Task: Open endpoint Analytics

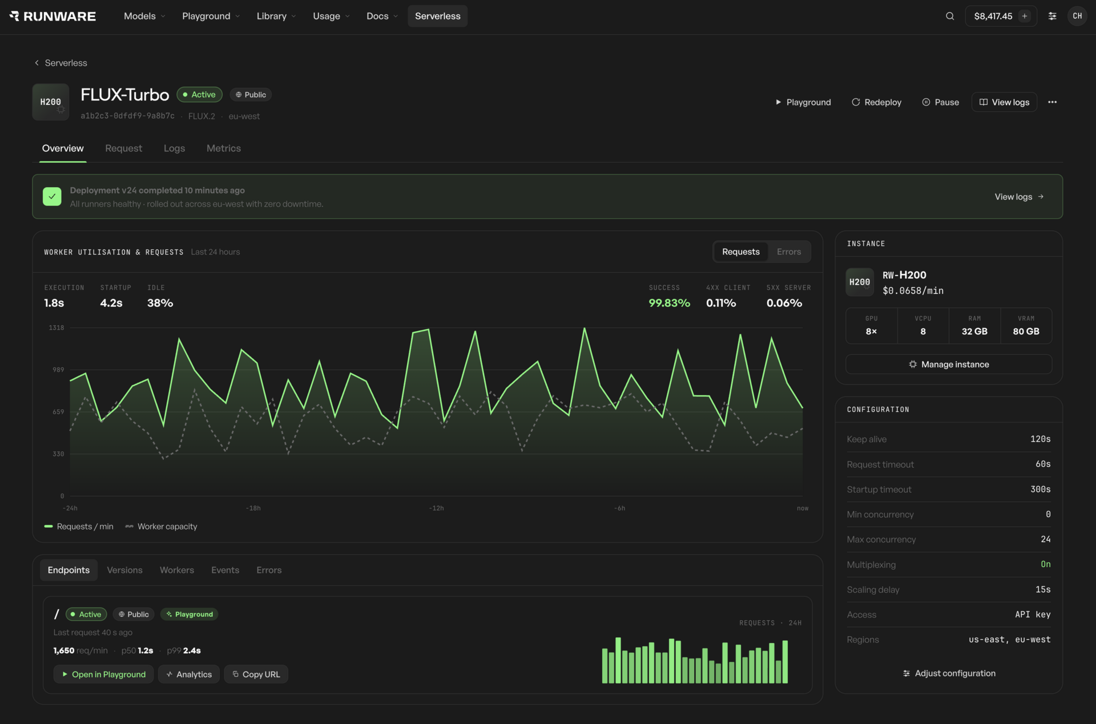Action: click(189, 674)
